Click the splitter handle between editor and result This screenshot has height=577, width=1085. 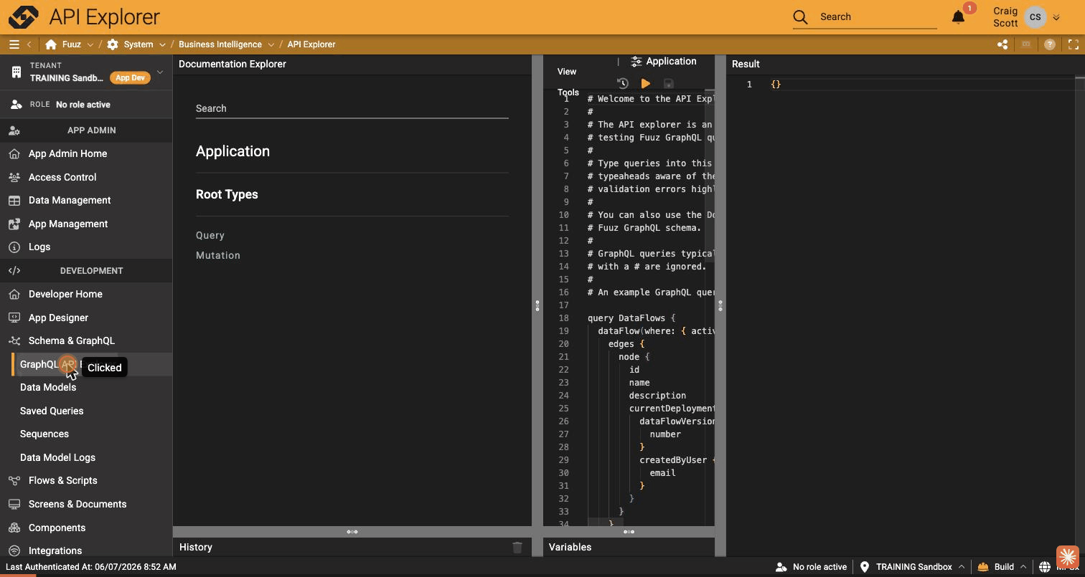[x=720, y=305]
